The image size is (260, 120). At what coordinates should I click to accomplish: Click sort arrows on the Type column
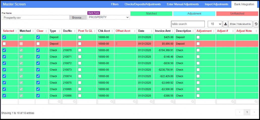[x=59, y=31]
